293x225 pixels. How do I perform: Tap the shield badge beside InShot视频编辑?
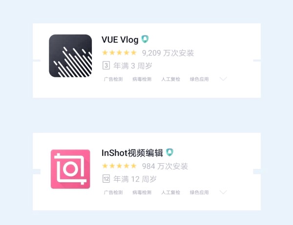point(169,152)
